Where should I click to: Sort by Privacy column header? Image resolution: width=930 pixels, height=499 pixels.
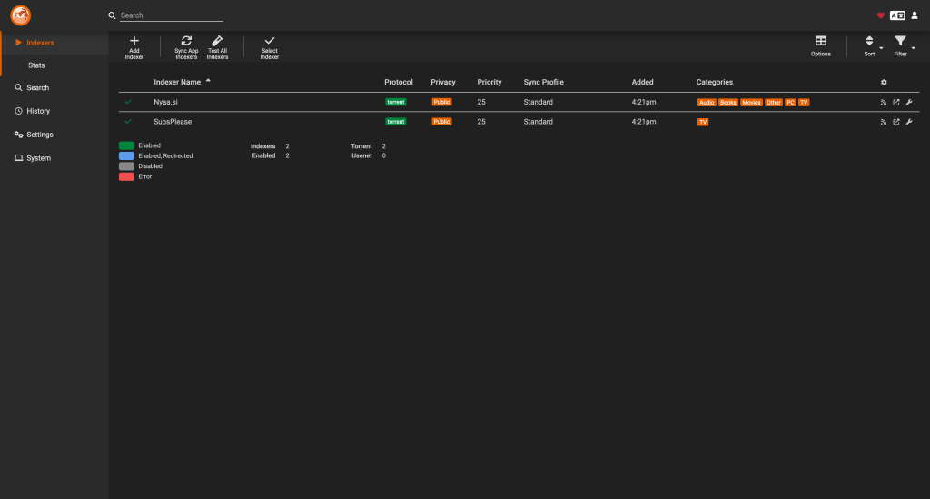[x=443, y=82]
